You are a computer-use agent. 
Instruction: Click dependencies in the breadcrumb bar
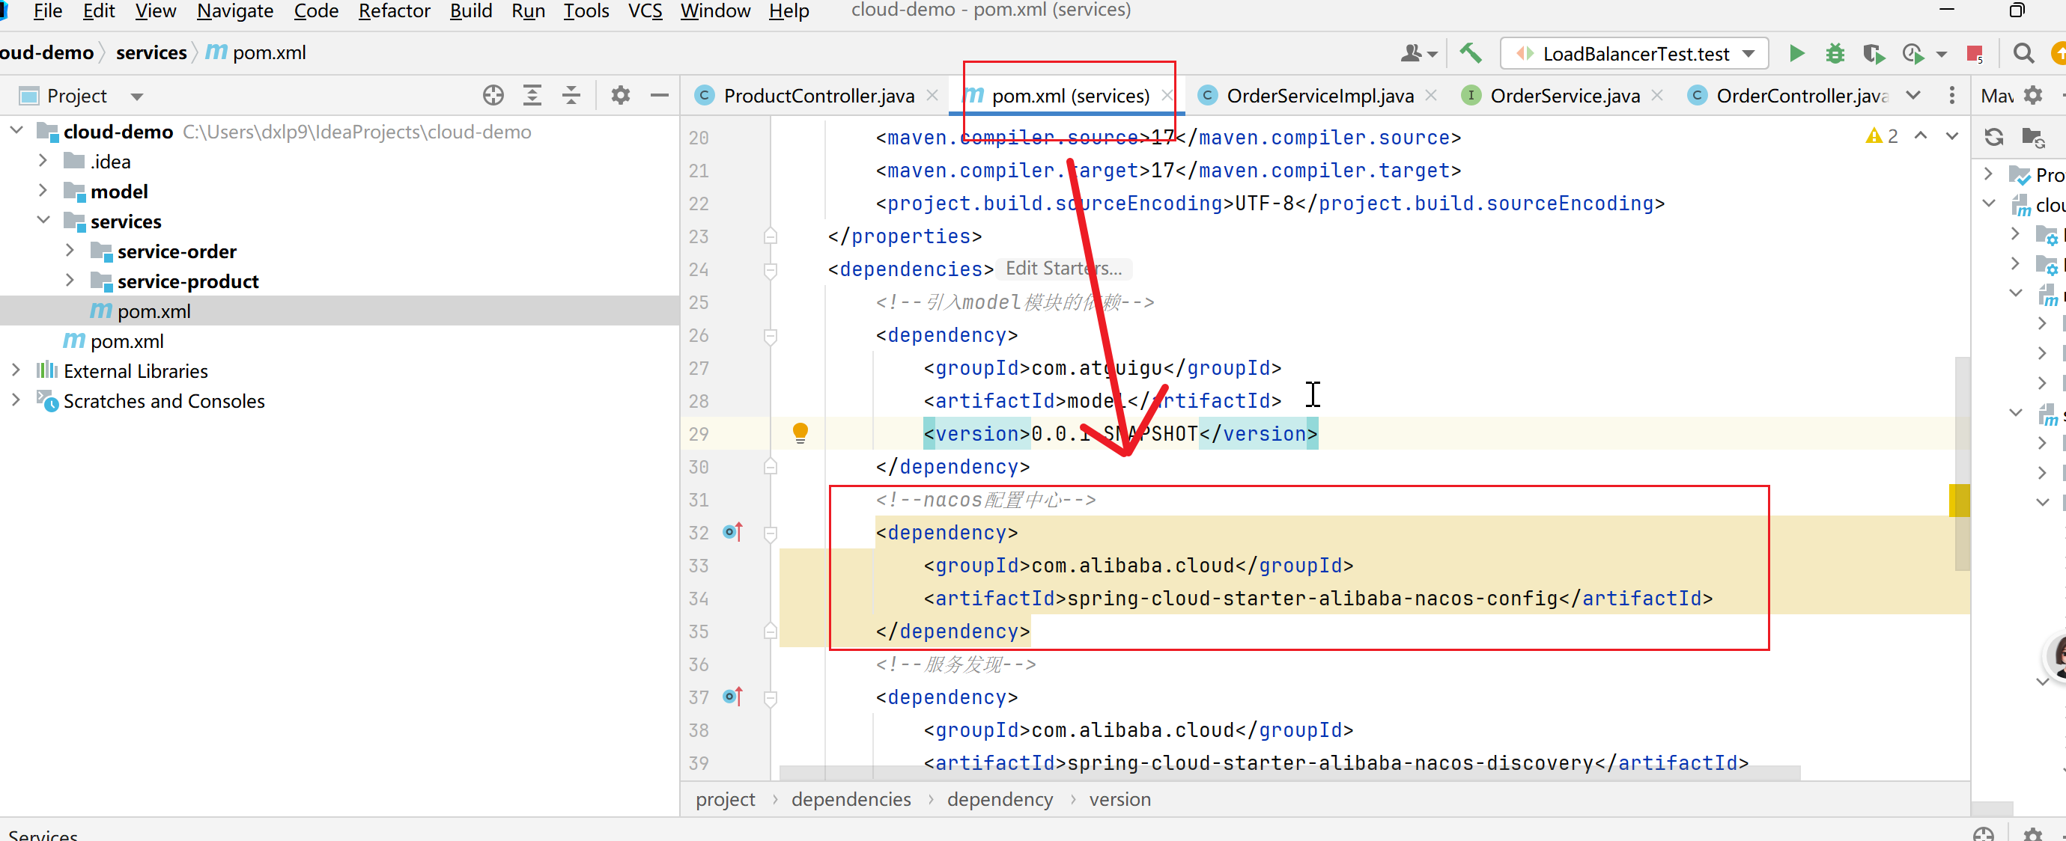(850, 798)
